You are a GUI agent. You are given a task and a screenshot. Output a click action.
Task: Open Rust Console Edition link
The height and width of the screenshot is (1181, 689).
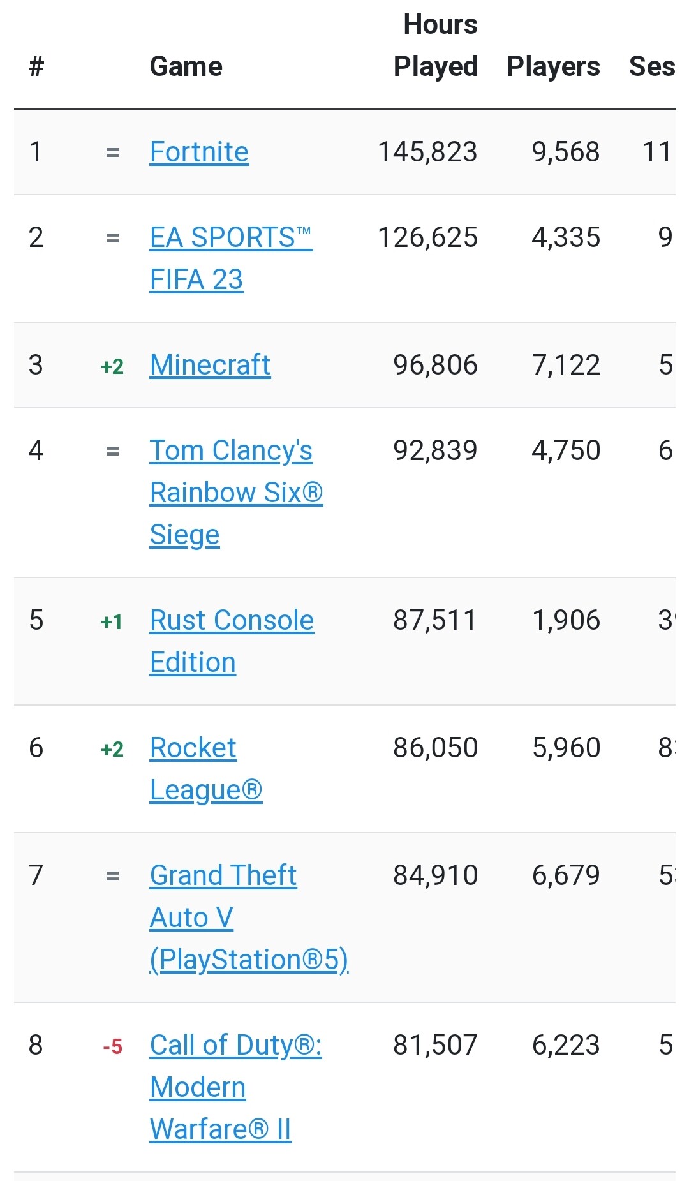(232, 641)
